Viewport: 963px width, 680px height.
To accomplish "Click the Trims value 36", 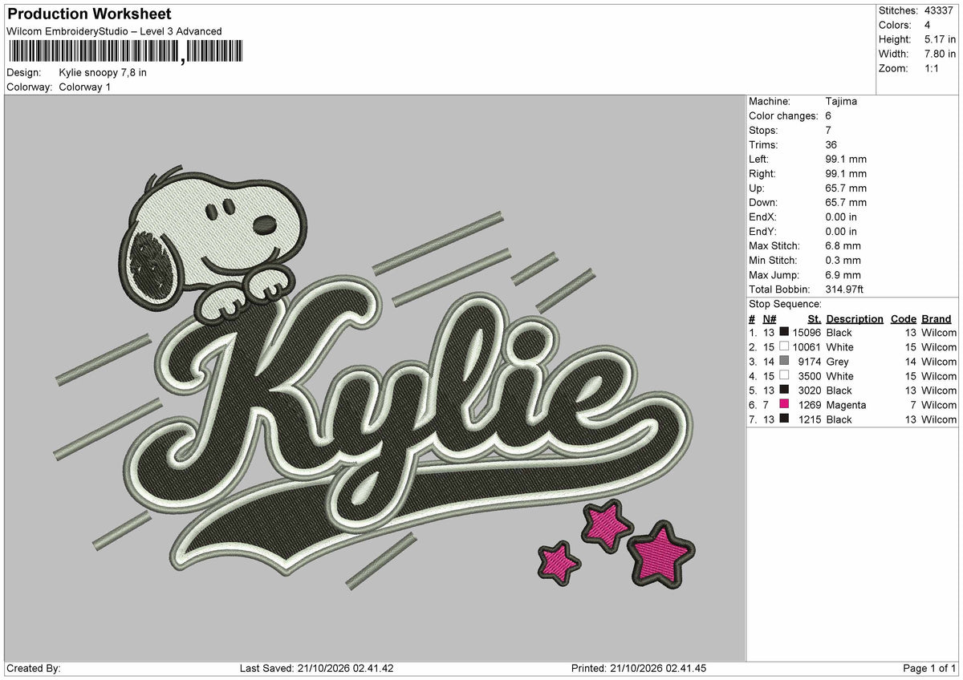I will pyautogui.click(x=831, y=144).
